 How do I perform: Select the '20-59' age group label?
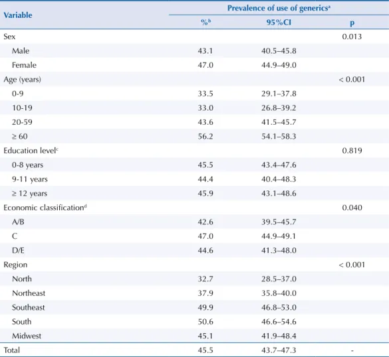[22, 122]
